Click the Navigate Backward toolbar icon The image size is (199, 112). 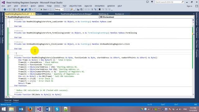tap(5, 10)
